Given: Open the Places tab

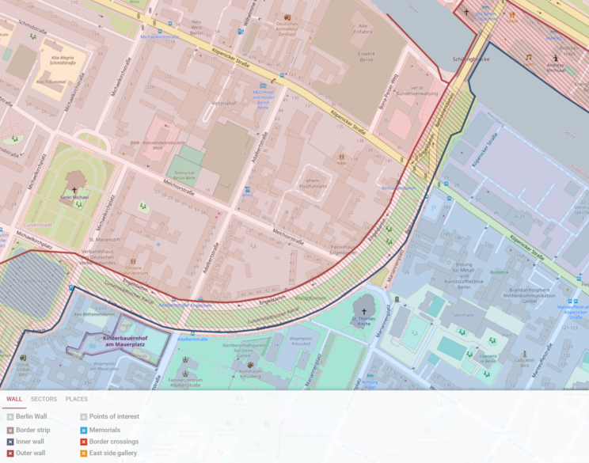Looking at the screenshot, I should click(77, 399).
